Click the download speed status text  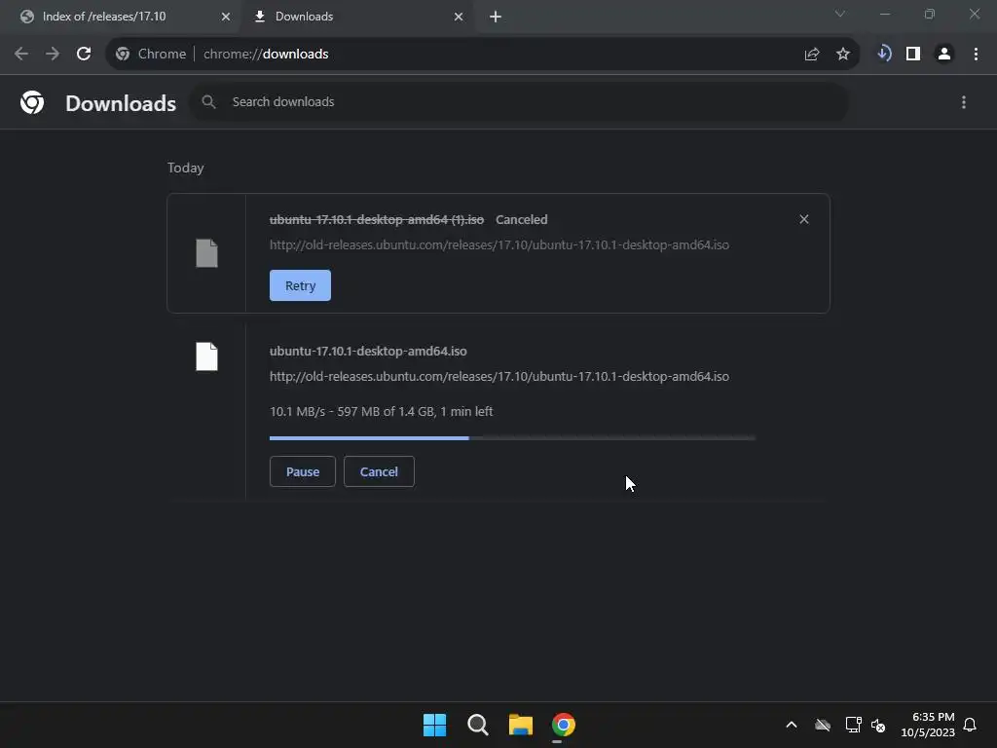381,412
